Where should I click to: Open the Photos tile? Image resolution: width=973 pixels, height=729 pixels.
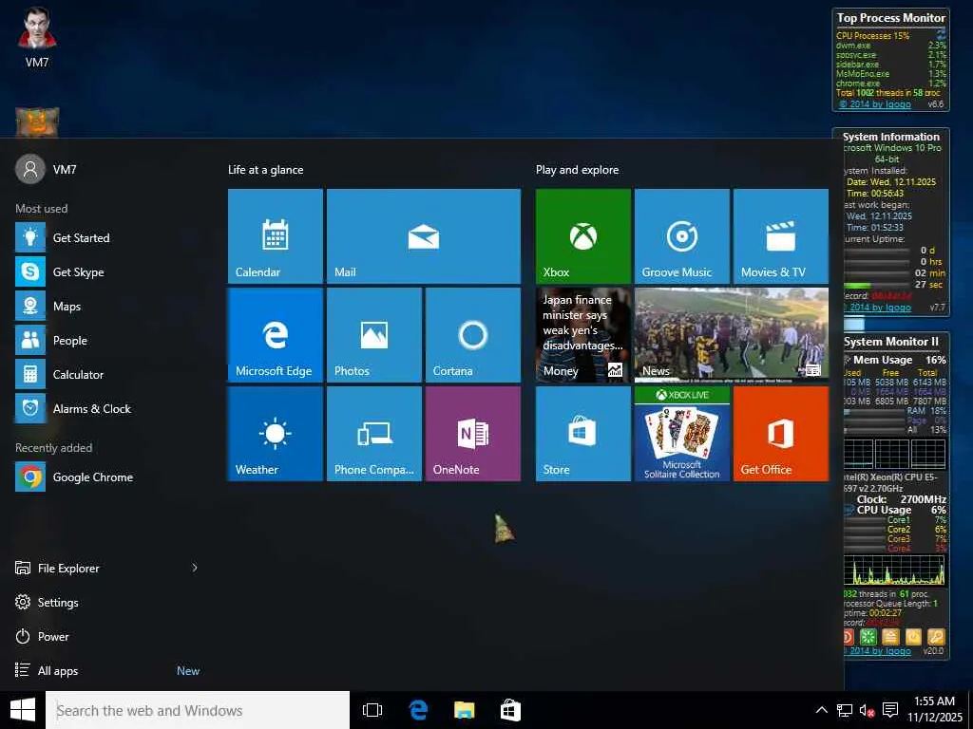click(374, 335)
